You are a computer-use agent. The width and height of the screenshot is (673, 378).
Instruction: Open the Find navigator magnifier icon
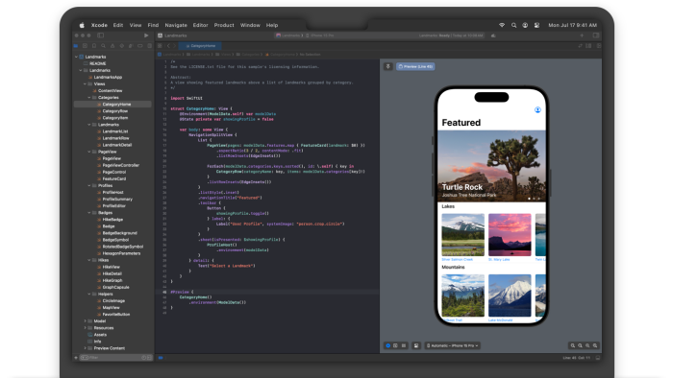click(103, 46)
